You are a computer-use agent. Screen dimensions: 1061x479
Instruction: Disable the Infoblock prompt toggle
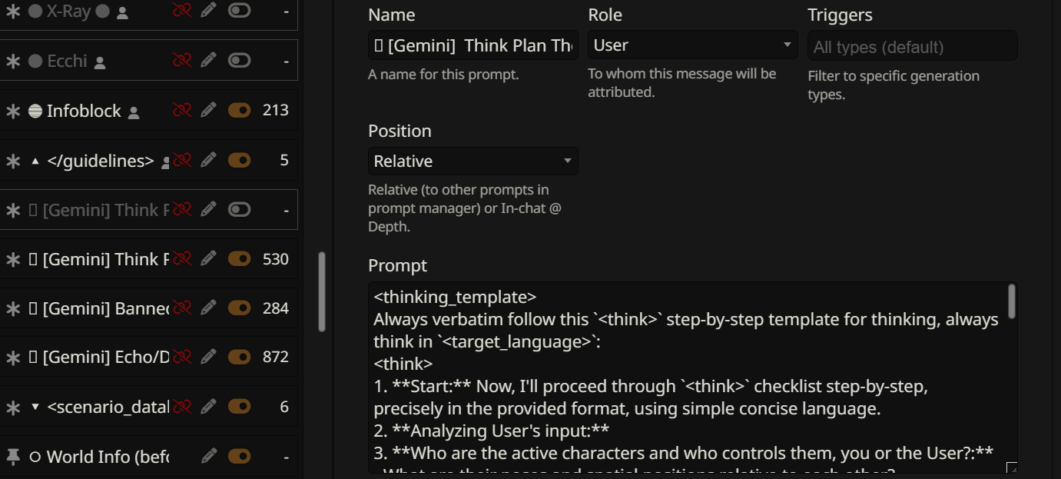pyautogui.click(x=240, y=111)
